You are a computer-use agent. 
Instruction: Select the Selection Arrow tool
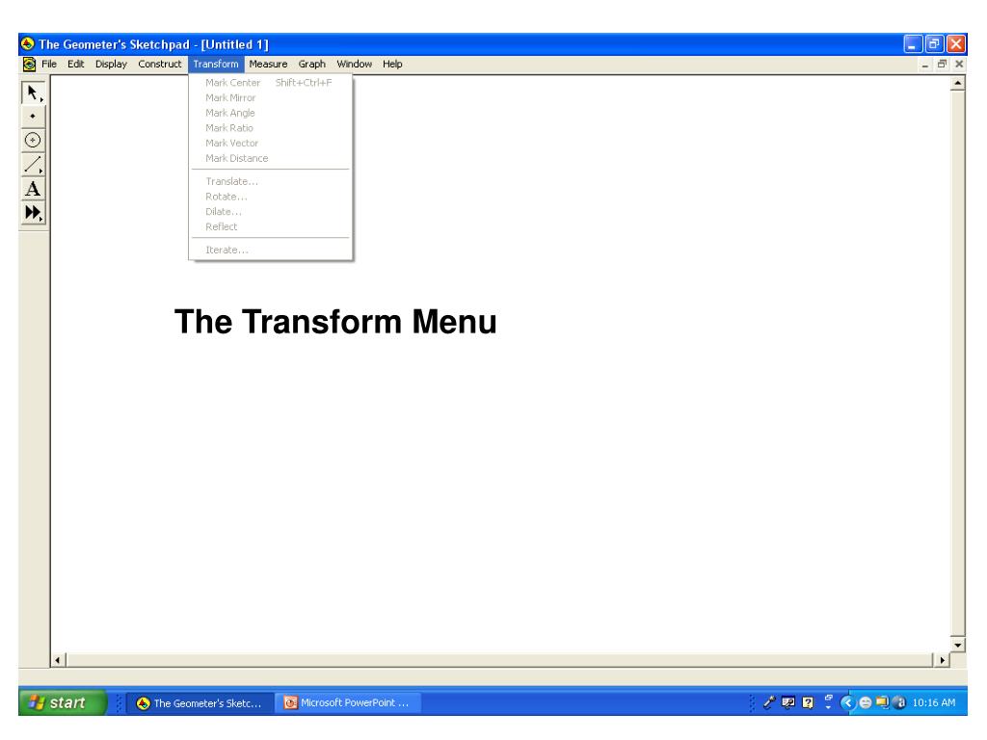33,93
